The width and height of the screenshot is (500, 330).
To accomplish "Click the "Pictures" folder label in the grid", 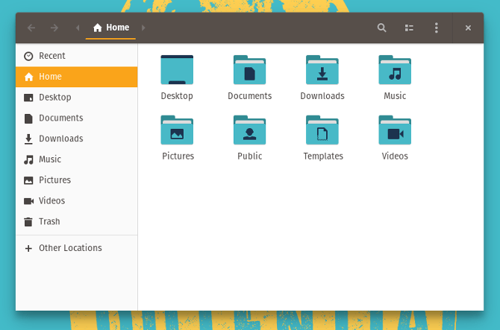I will (178, 156).
